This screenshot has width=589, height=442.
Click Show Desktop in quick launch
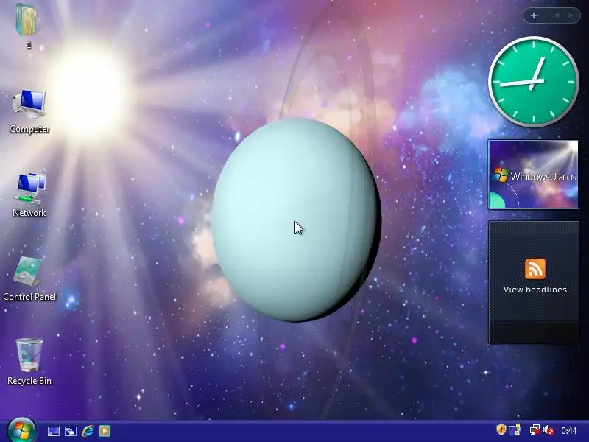point(53,431)
